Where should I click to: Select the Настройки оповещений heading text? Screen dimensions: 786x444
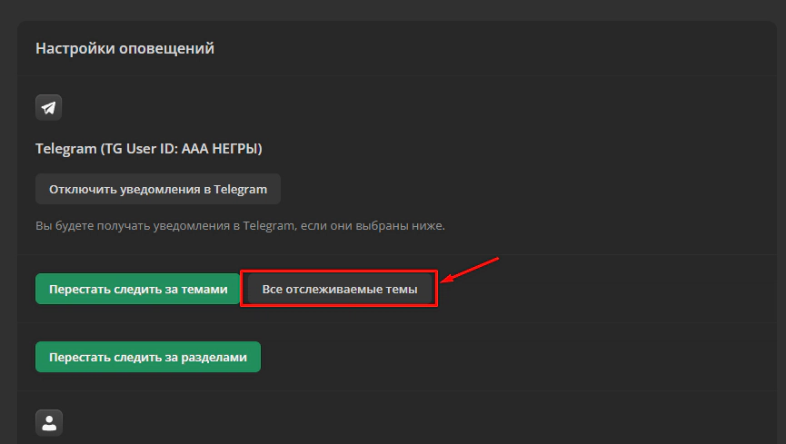tap(124, 49)
